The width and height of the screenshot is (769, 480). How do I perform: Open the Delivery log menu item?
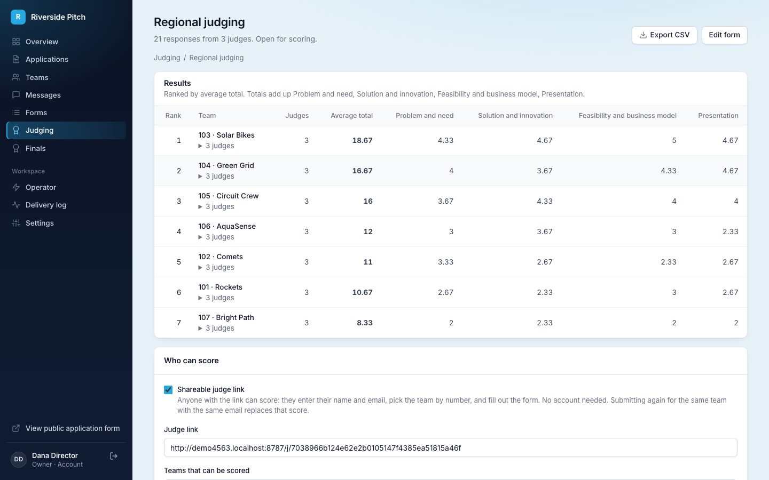pyautogui.click(x=66, y=205)
